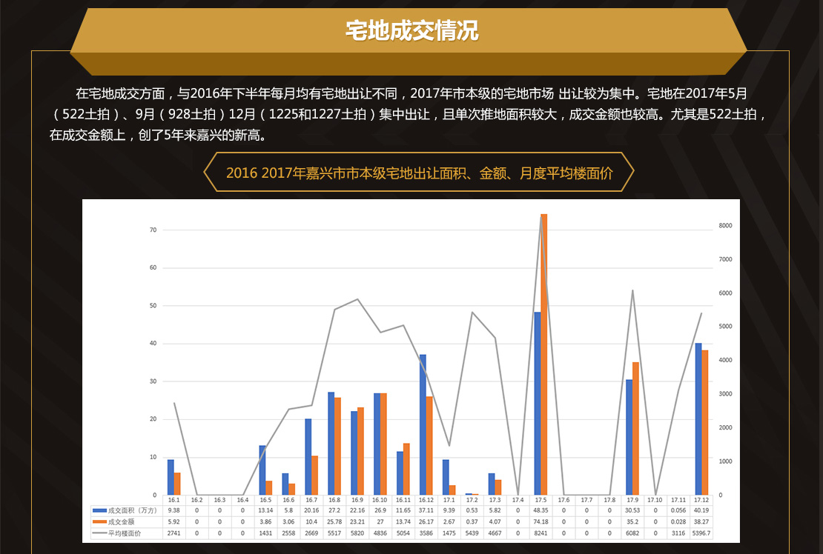Select the 20.16 area cell
Screen dimensions: 823x554
point(311,510)
